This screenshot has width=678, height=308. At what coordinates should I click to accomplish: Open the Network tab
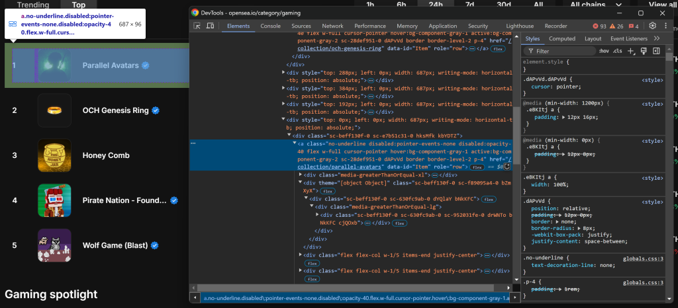coord(332,26)
